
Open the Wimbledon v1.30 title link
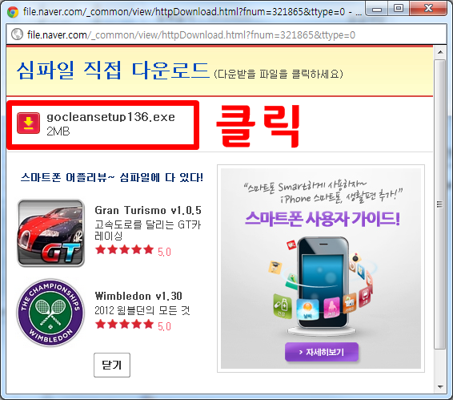coord(138,296)
